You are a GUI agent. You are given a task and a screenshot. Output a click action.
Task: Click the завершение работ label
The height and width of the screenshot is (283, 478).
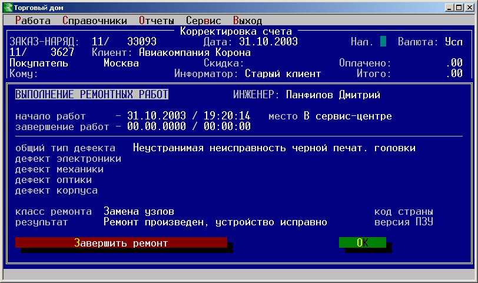click(x=62, y=126)
